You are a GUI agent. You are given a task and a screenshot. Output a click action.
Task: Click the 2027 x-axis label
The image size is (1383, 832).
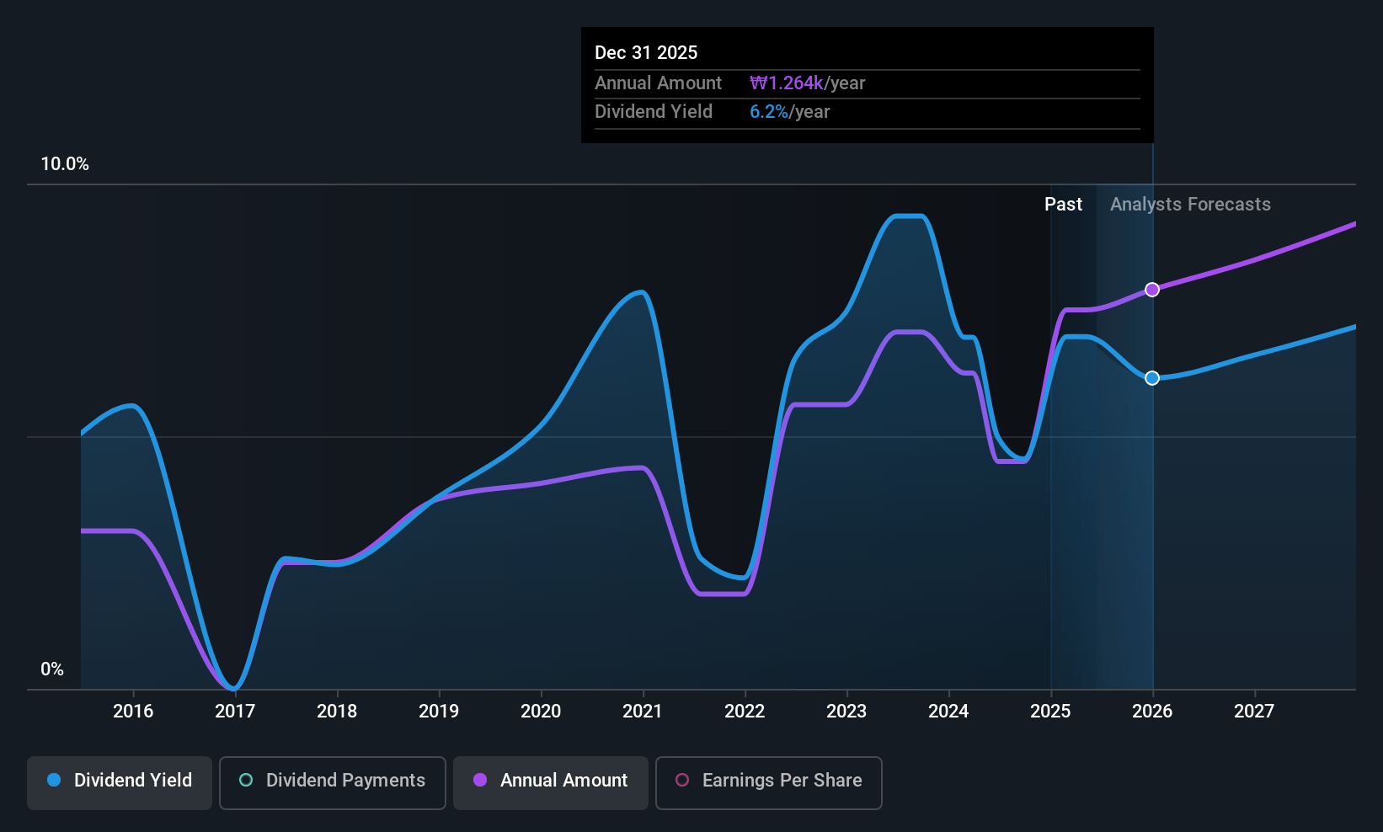[x=1254, y=712]
